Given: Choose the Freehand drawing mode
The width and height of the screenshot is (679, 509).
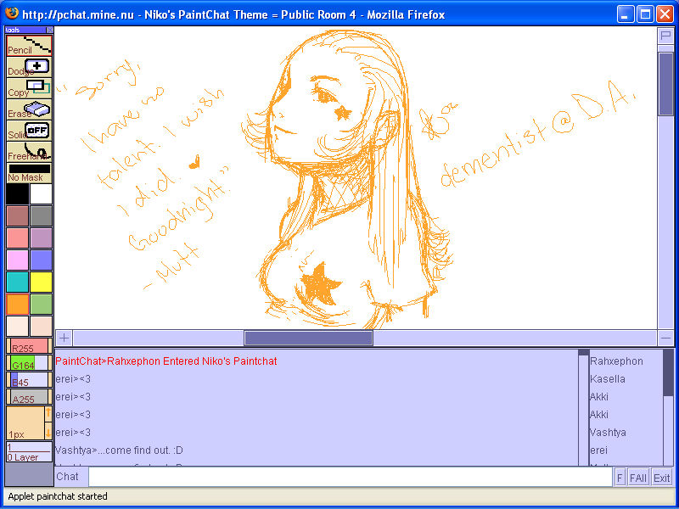Looking at the screenshot, I should pos(29,152).
